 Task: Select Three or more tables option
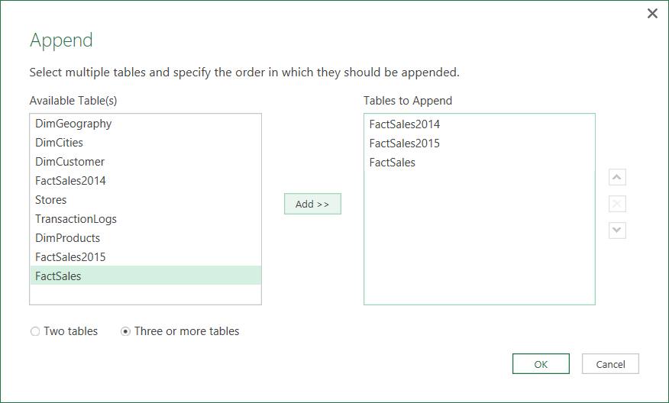(x=125, y=332)
